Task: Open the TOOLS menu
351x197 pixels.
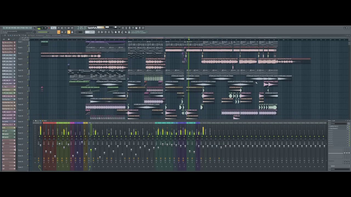Action: point(27,28)
